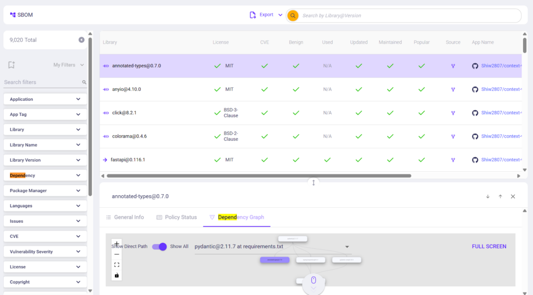Click the transitive arrow icon for annotated-types@0.7.0
Viewport: 533px width, 295px height.
pos(106,66)
